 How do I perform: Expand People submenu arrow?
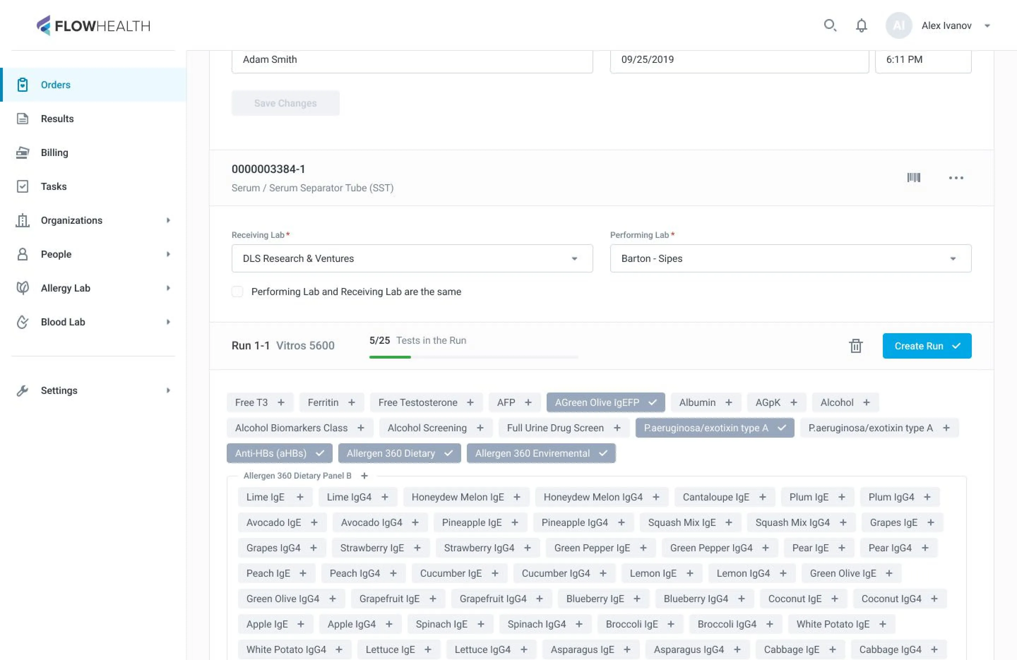tap(168, 254)
